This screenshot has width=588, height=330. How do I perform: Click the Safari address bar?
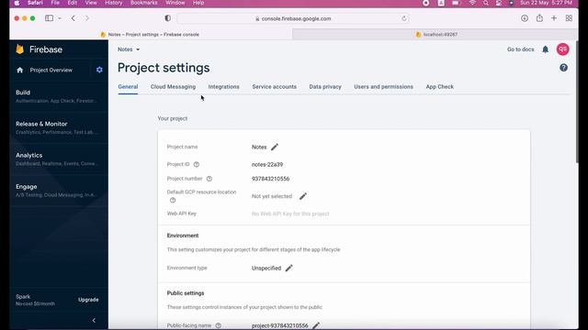pyautogui.click(x=293, y=18)
